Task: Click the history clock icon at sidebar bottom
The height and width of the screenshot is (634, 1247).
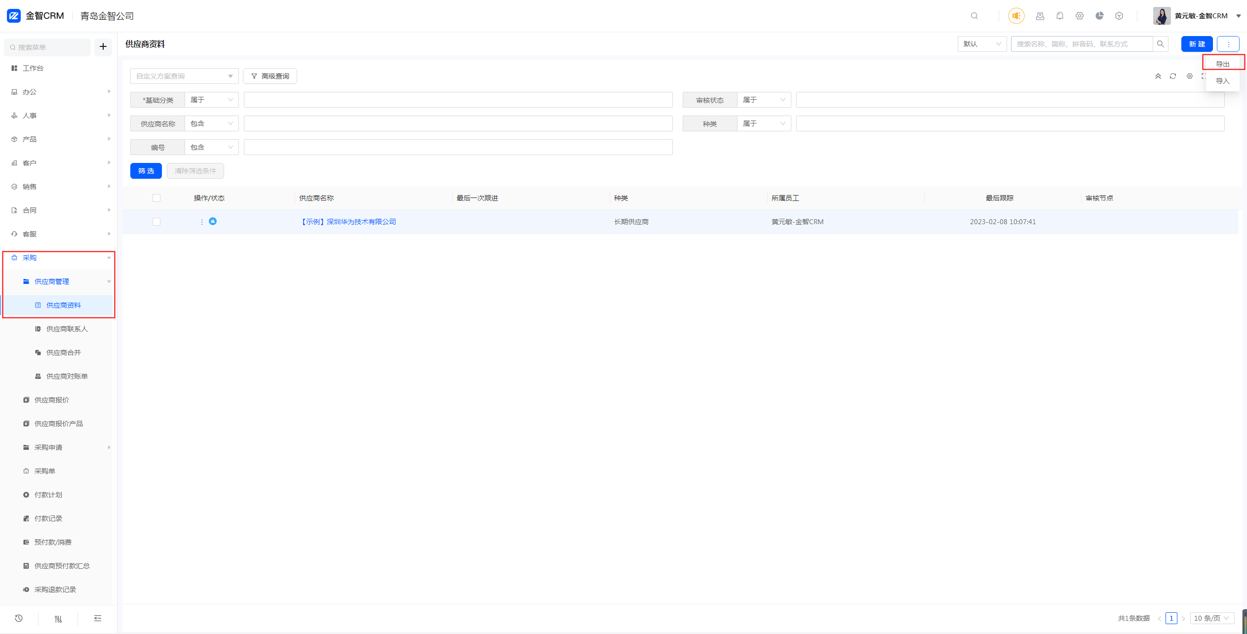Action: [19, 618]
